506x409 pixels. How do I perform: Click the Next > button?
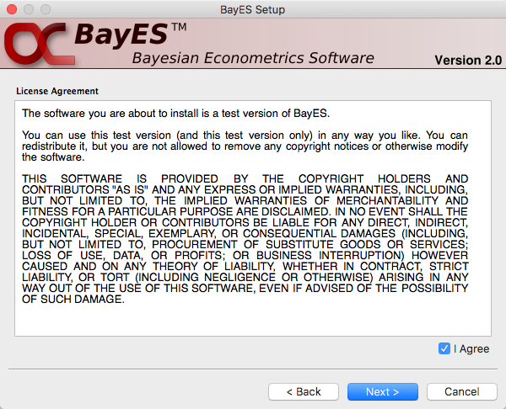[382, 391]
